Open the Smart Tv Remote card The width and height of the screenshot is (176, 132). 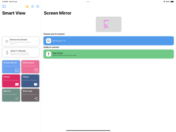[21, 52]
